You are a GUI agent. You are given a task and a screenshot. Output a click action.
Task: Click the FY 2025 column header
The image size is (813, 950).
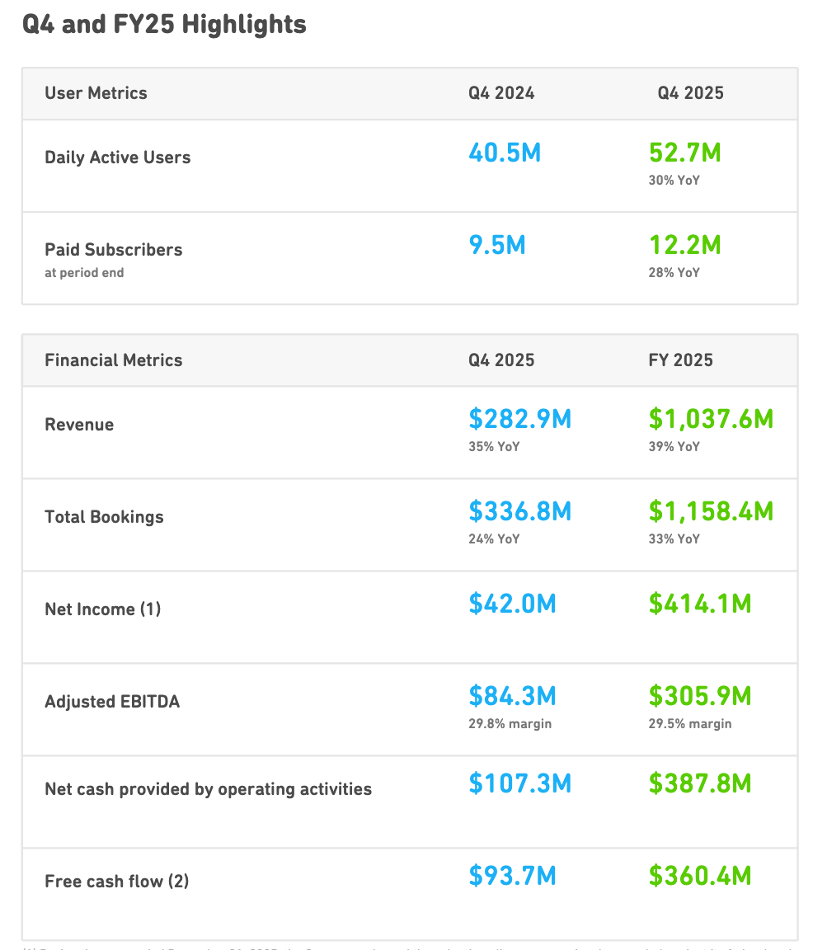point(680,360)
